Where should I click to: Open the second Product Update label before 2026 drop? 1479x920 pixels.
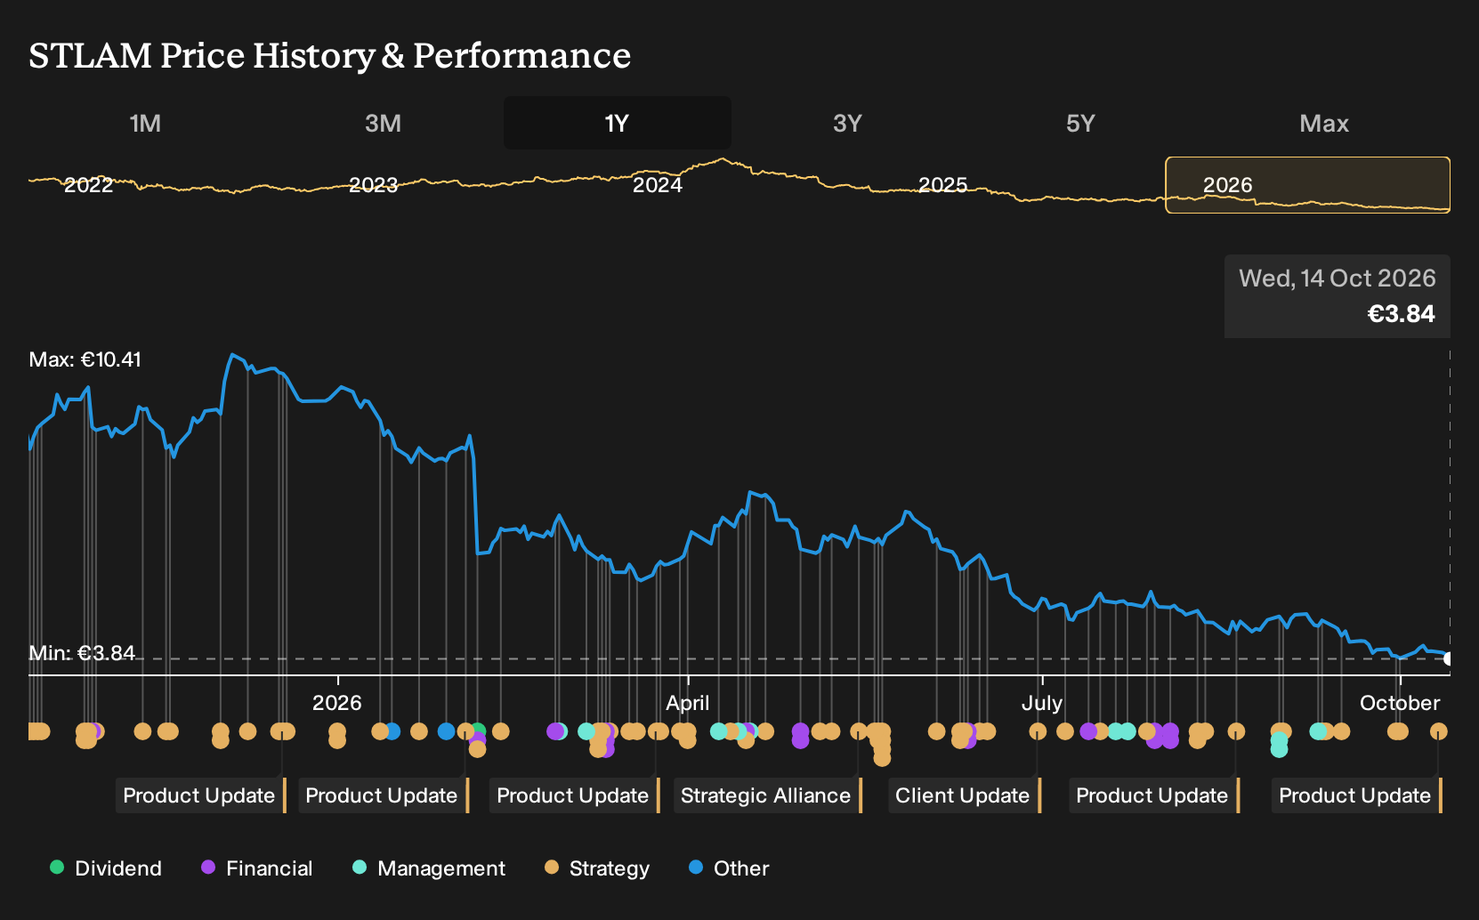(384, 795)
